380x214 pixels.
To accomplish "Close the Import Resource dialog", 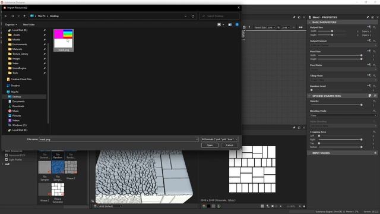I will point(239,8).
